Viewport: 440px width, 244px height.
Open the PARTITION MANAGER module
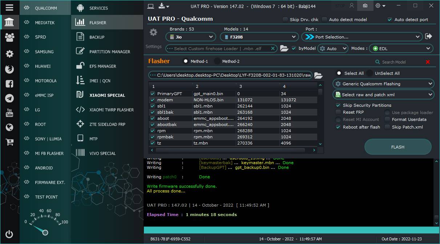tap(107, 52)
